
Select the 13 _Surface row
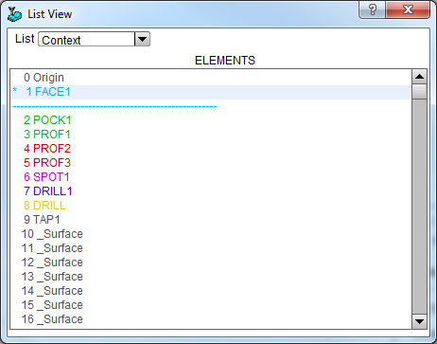tap(211, 277)
